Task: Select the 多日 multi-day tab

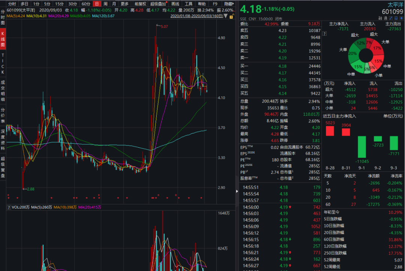Action: coord(24,4)
